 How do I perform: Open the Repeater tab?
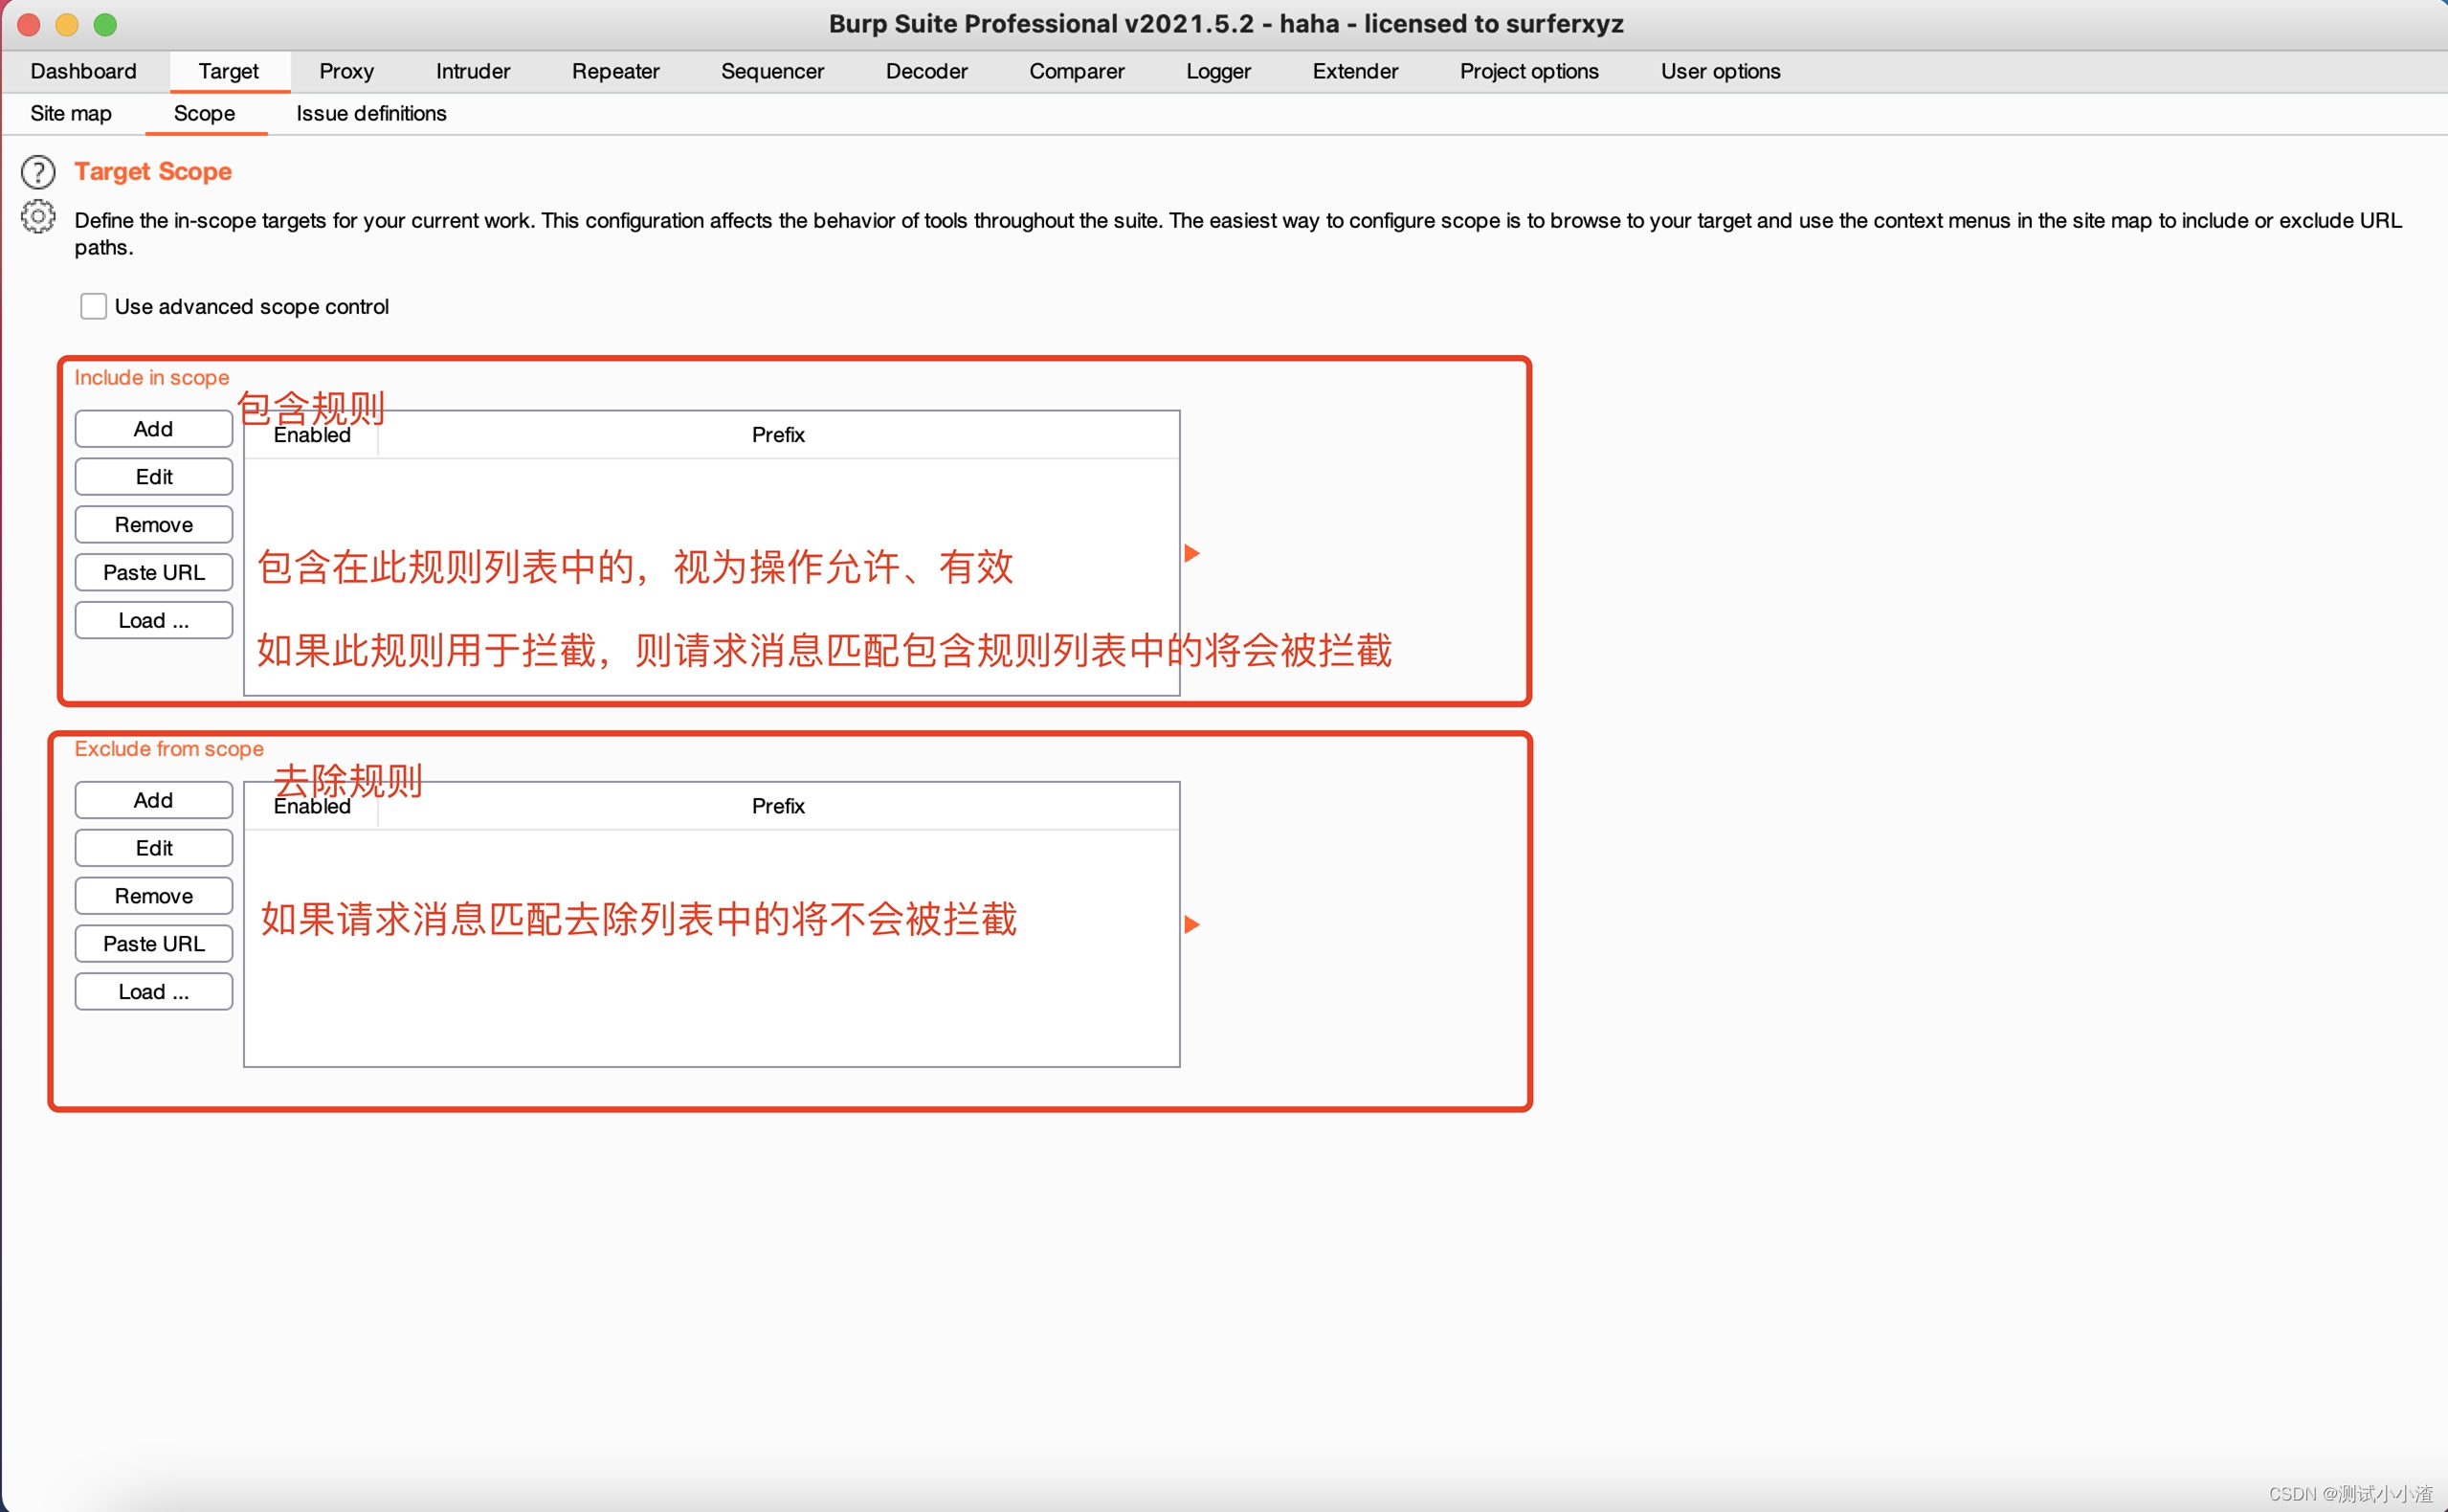(x=615, y=71)
